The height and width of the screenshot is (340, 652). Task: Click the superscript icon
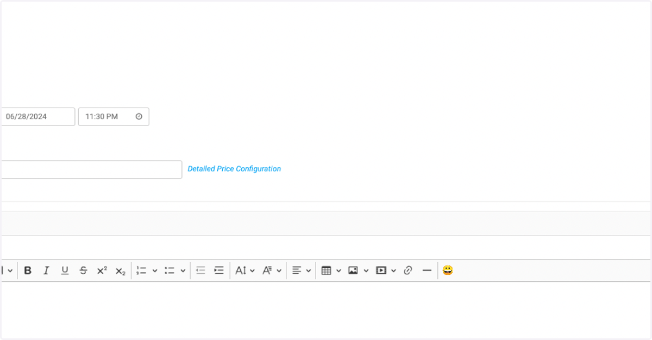(102, 270)
